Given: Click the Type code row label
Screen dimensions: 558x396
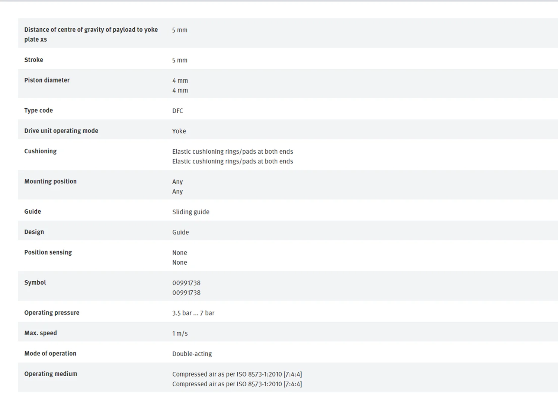Looking at the screenshot, I should [38, 111].
